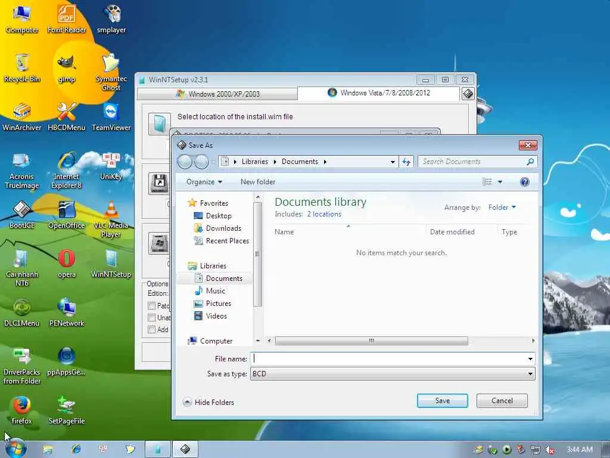
Task: Click the BootICE icon in WinNTSetup tab bar
Action: (468, 94)
